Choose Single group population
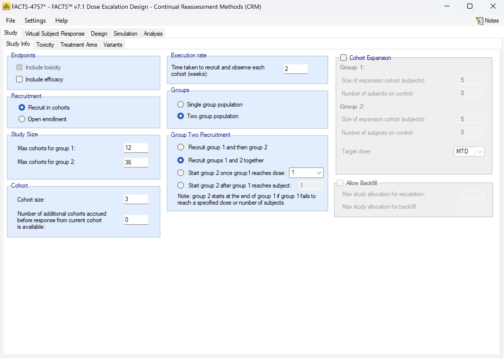This screenshot has width=504, height=358. pyautogui.click(x=181, y=105)
